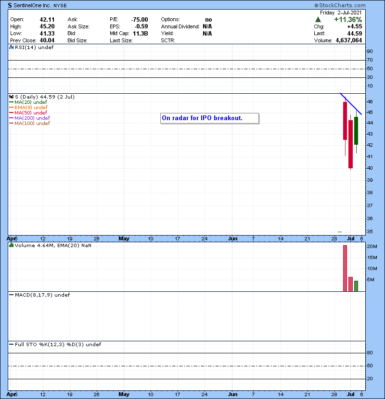
Task: Click the S (Daily) 44.59 (2 Jul) label
Action: [45, 97]
